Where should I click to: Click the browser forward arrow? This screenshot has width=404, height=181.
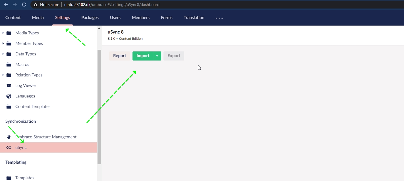pos(15,5)
